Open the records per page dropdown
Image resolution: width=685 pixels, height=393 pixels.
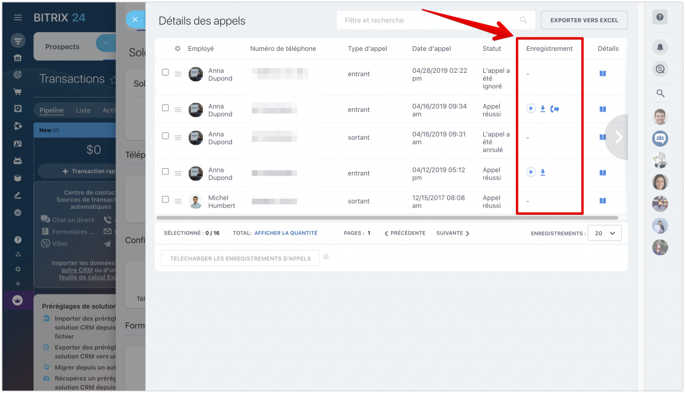click(604, 233)
